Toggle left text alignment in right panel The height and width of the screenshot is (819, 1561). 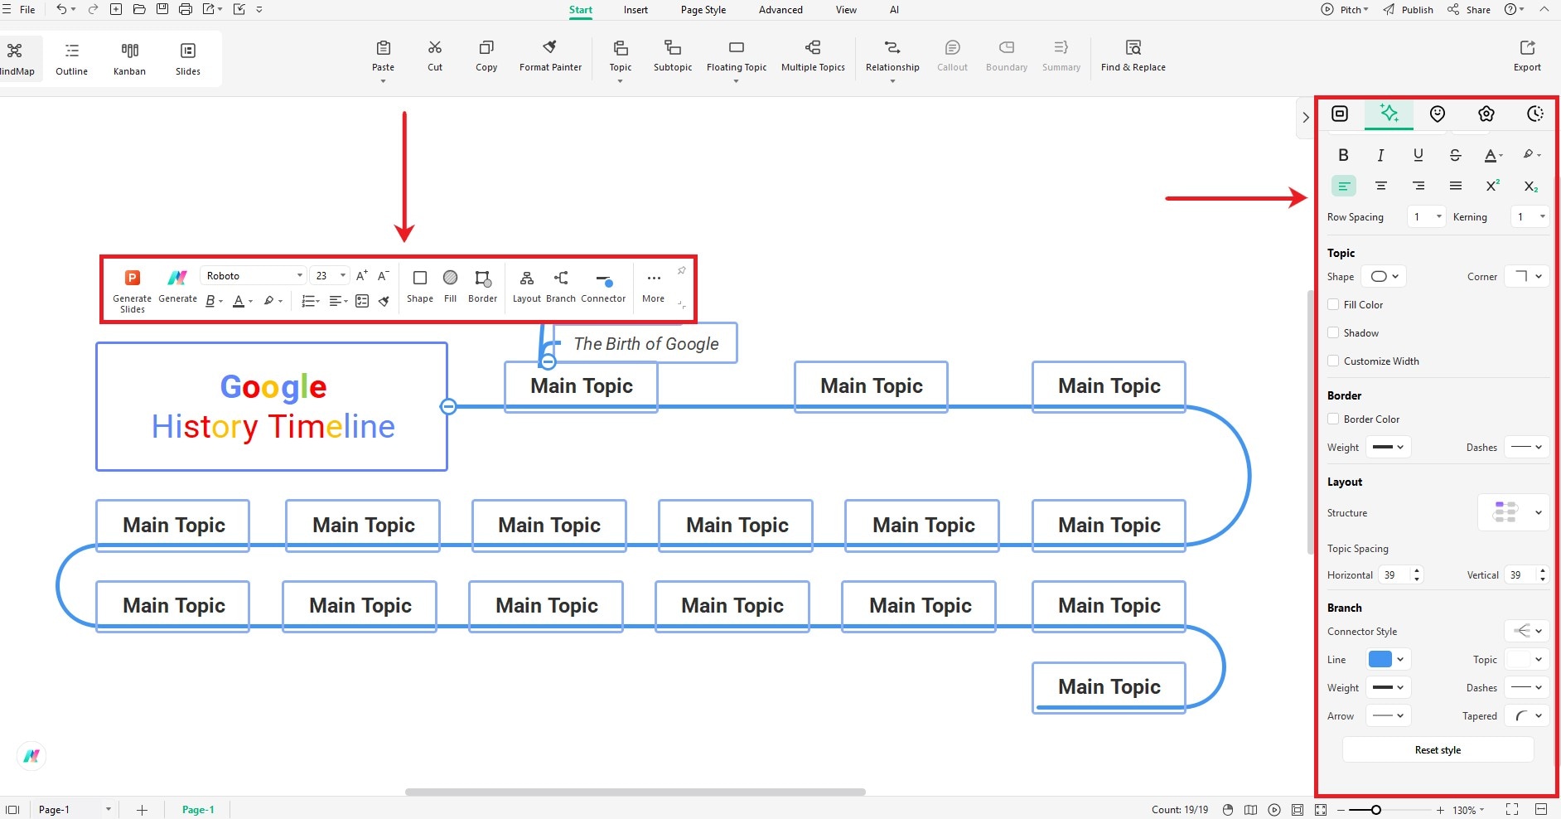pyautogui.click(x=1344, y=186)
